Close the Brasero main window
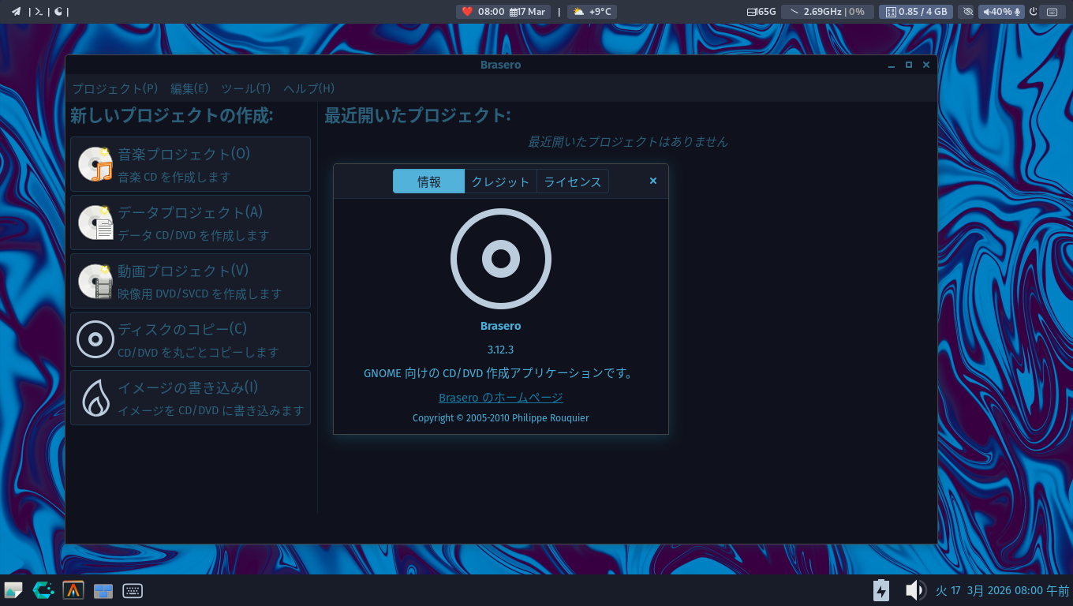 pyautogui.click(x=926, y=65)
